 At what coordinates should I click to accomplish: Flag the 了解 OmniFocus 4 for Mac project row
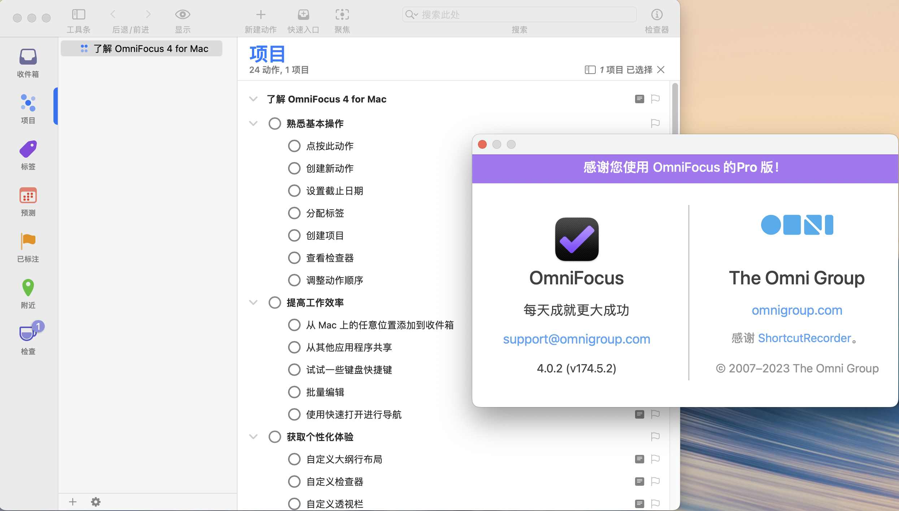tap(655, 99)
